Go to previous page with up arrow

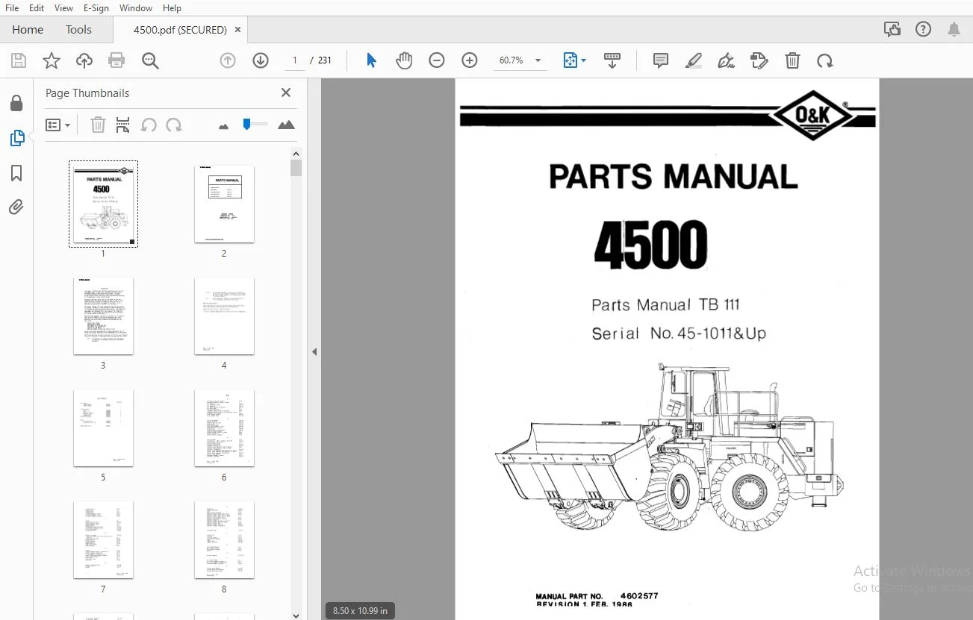[228, 60]
